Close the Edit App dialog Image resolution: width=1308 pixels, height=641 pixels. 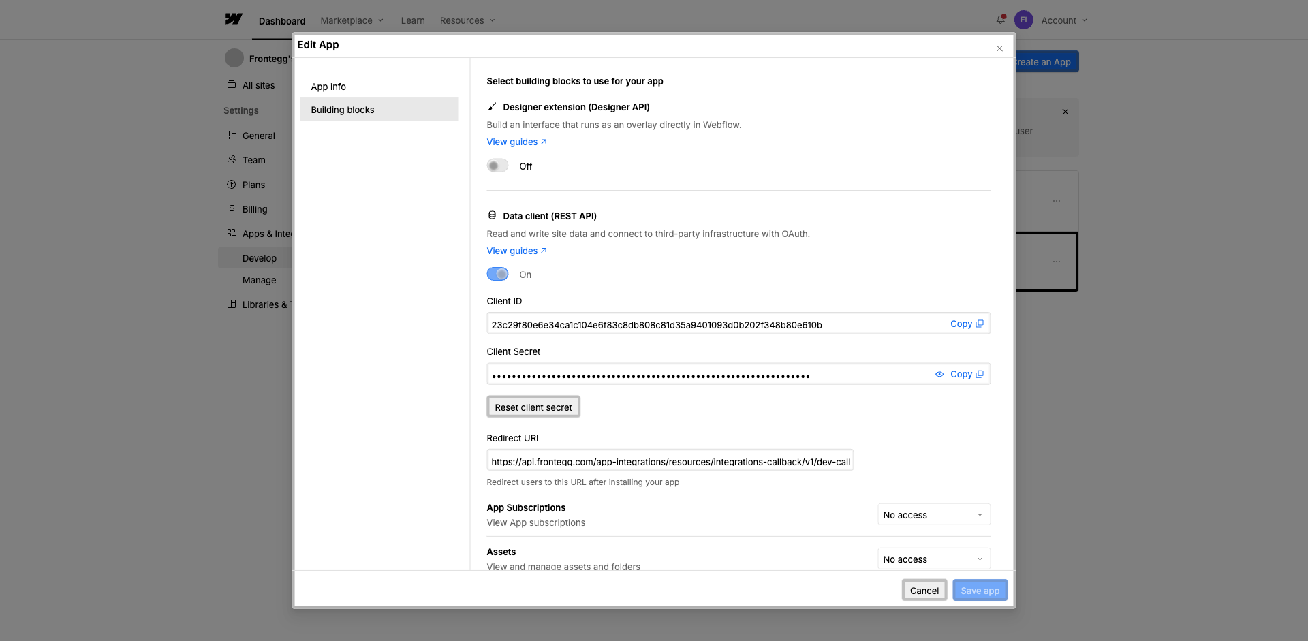[x=999, y=48]
